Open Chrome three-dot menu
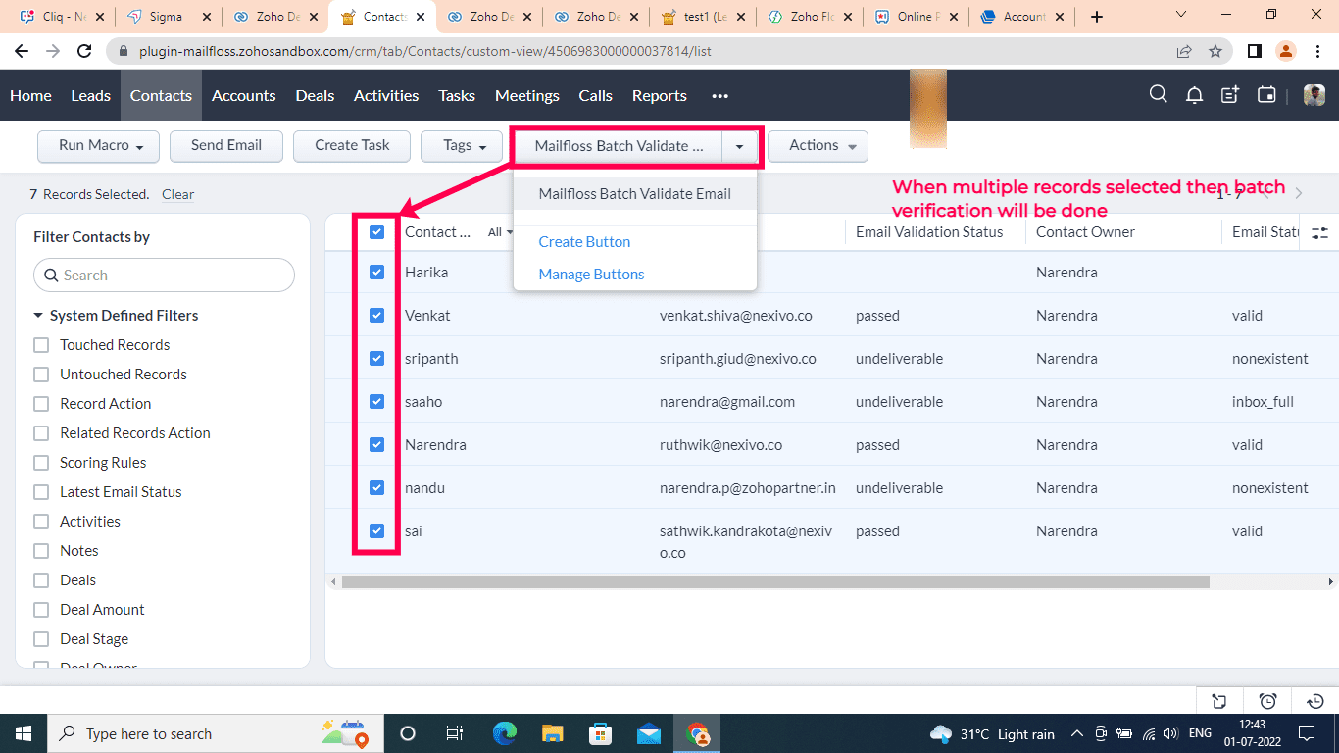This screenshot has width=1339, height=753. (x=1317, y=51)
